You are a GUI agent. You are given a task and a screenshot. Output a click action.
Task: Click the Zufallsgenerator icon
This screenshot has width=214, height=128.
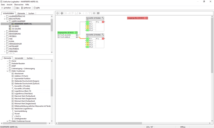click(x=12, y=119)
